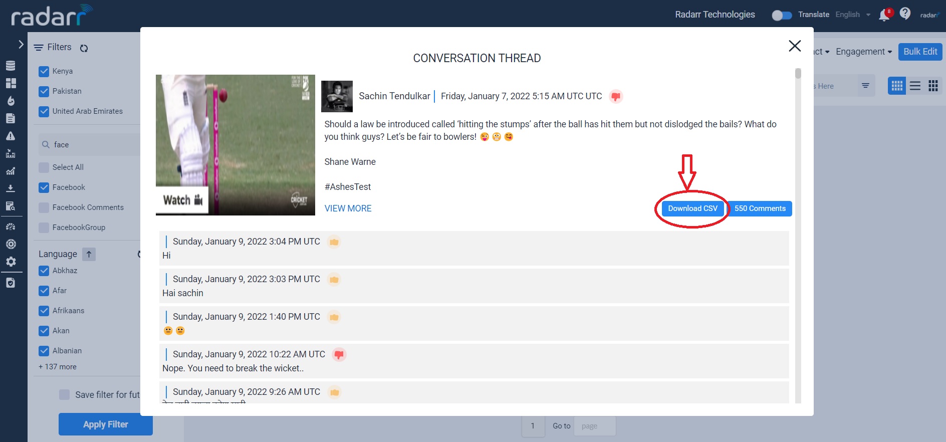Open the factory data sidebar icon
The width and height of the screenshot is (946, 442).
point(11,153)
